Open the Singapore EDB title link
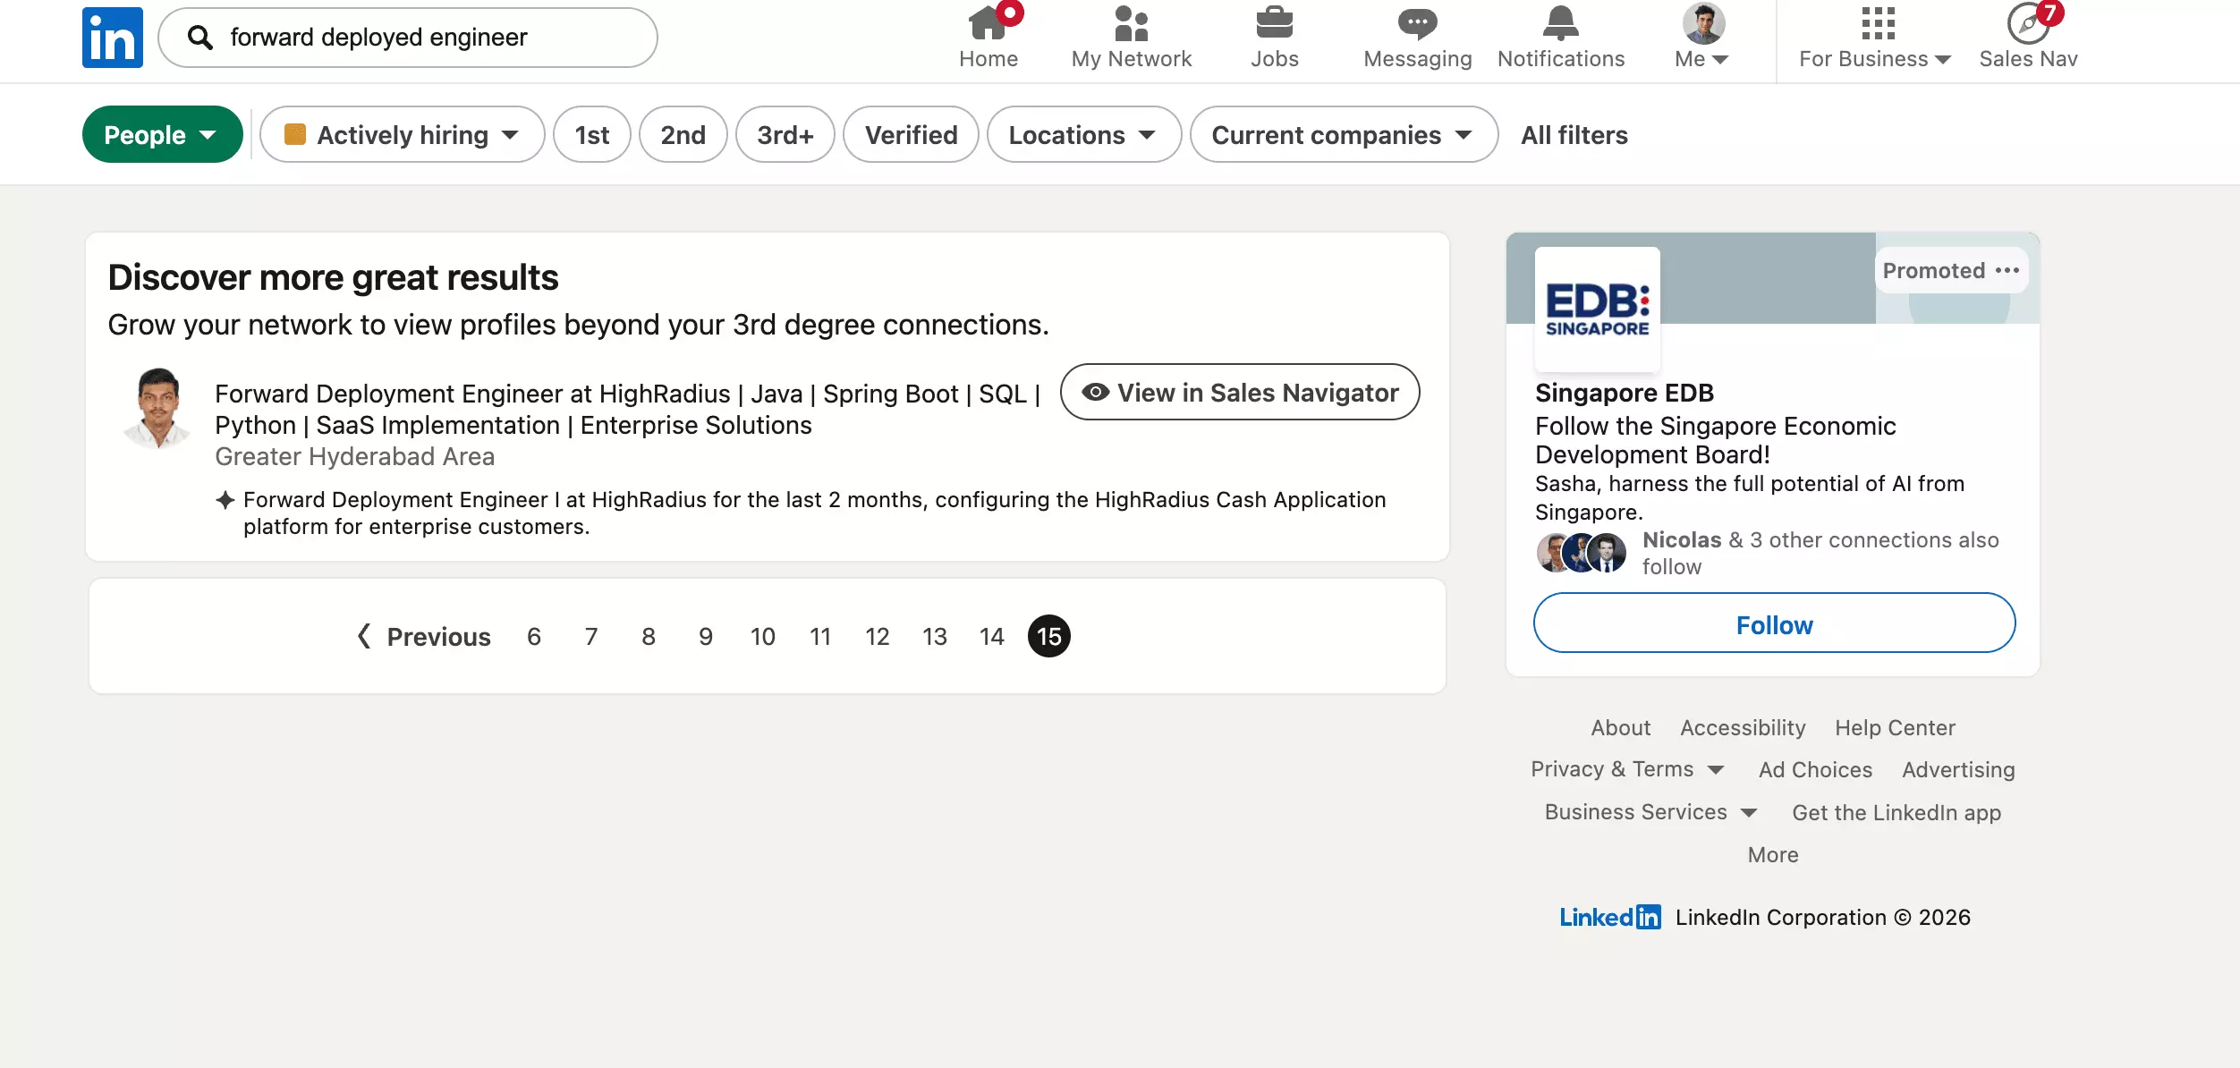The image size is (2240, 1068). 1625,392
